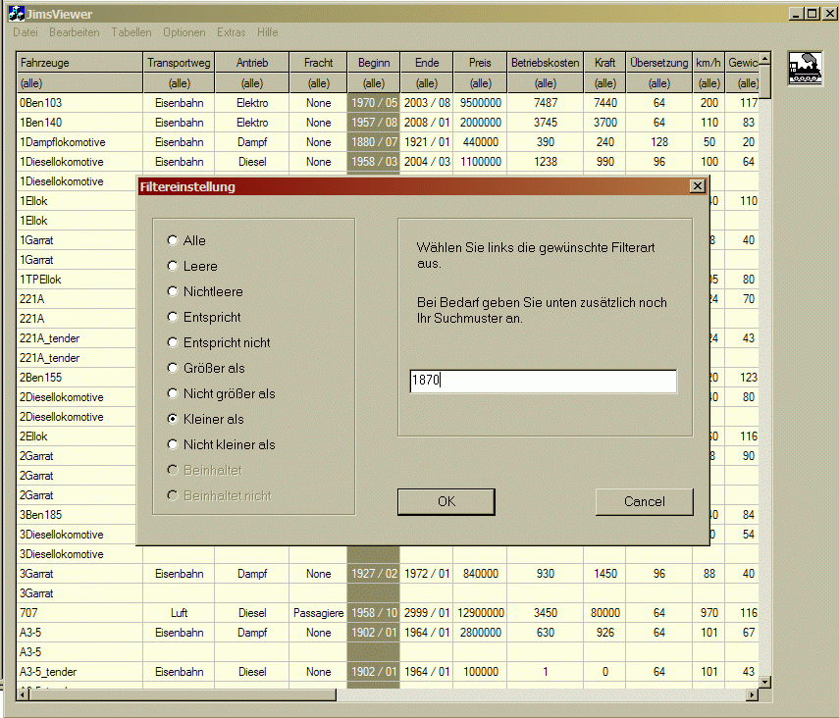
Task: Select the "Entspricht nicht" radio button
Action: [174, 342]
